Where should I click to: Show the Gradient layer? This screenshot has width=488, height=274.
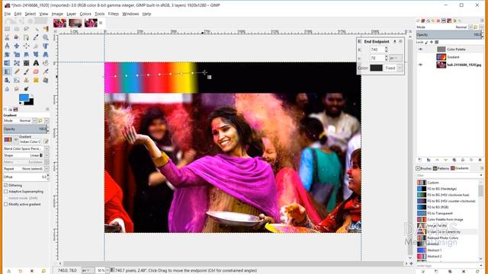[x=420, y=57]
